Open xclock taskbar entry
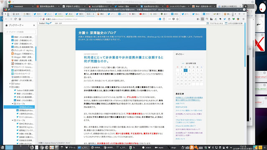This screenshot has height=150, width=267. pyautogui.click(x=146, y=147)
